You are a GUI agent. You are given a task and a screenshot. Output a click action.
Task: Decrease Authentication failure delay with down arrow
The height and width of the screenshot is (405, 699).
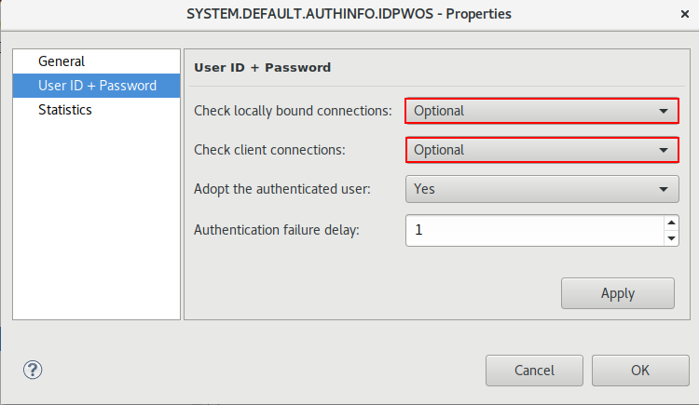[x=671, y=238]
